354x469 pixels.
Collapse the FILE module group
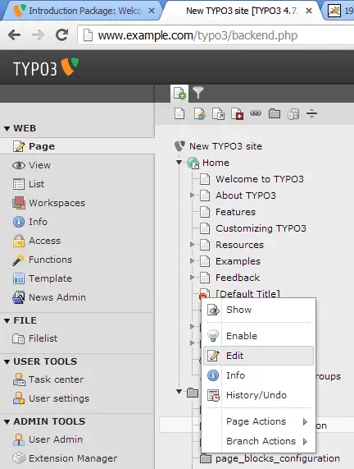tap(7, 320)
